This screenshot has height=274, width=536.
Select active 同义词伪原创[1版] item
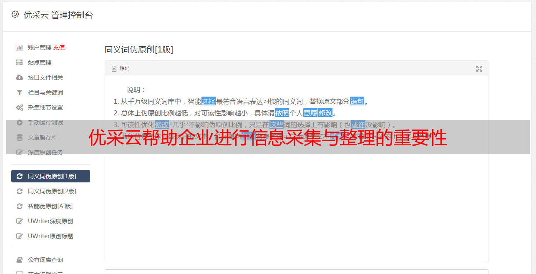(50, 176)
